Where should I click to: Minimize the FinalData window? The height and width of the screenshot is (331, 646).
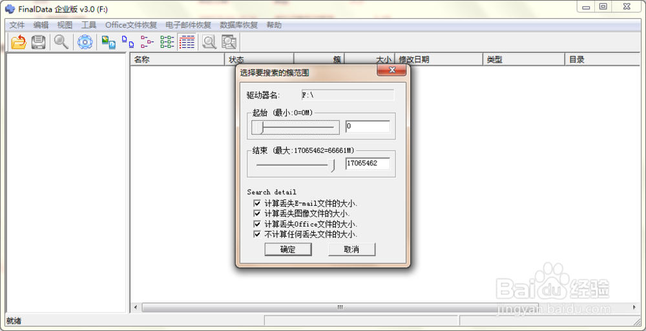point(586,6)
